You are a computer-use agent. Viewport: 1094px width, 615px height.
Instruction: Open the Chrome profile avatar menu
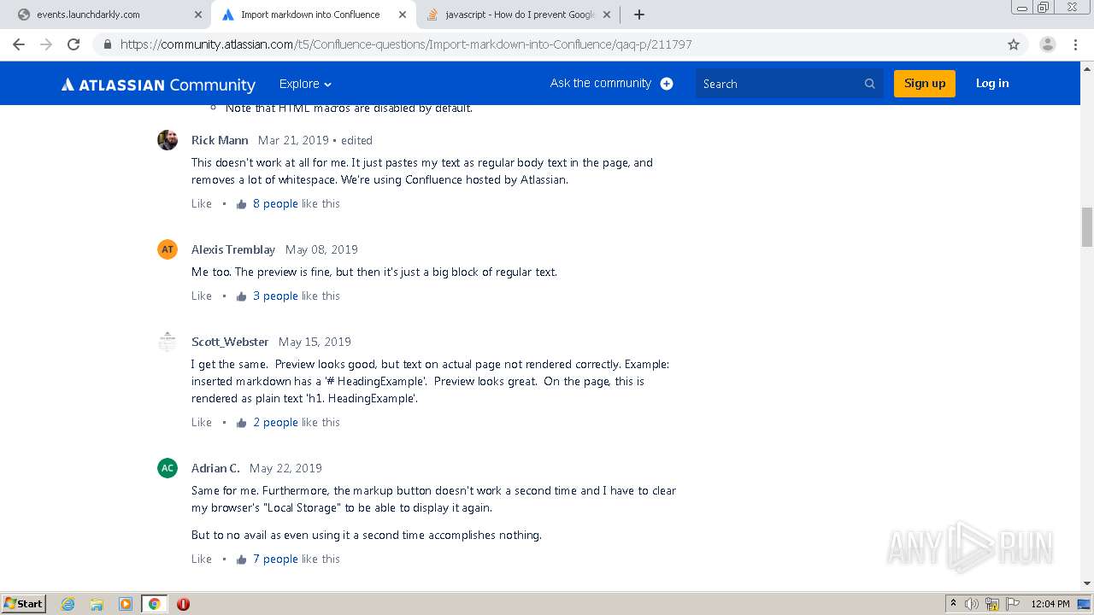[1048, 44]
